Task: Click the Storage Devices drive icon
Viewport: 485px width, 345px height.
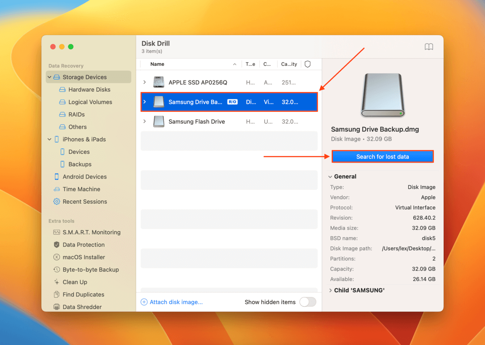Action: click(x=57, y=77)
